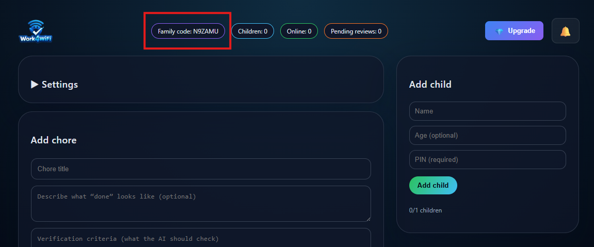Click the Settings section title

coord(59,85)
